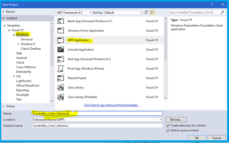This screenshot has width=229, height=143.
Task: Select Cross-Platform category in tree
Action: [26, 67]
